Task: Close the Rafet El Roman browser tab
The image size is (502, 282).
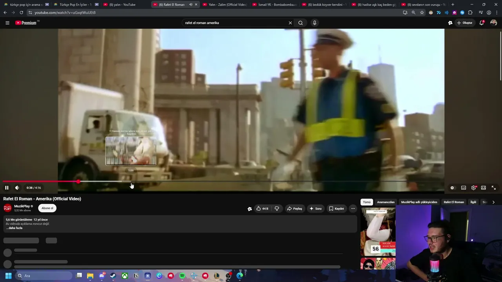Action: pos(196,5)
